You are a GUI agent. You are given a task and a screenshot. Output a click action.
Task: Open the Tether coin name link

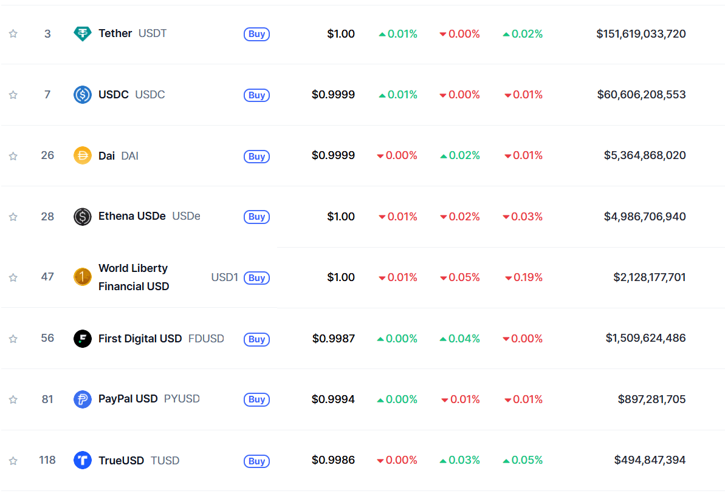pos(115,33)
